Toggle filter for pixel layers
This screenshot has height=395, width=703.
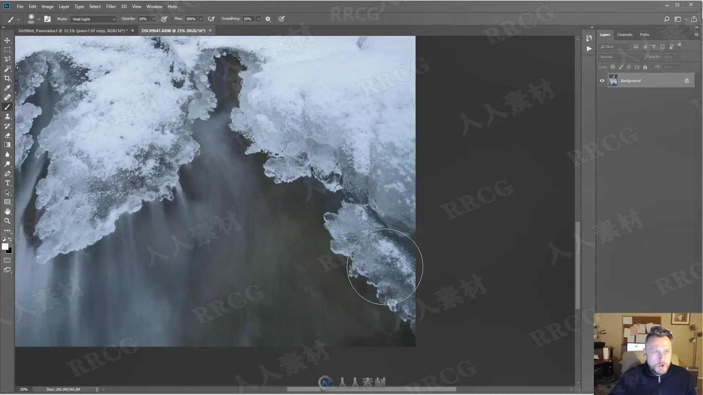tap(636, 47)
